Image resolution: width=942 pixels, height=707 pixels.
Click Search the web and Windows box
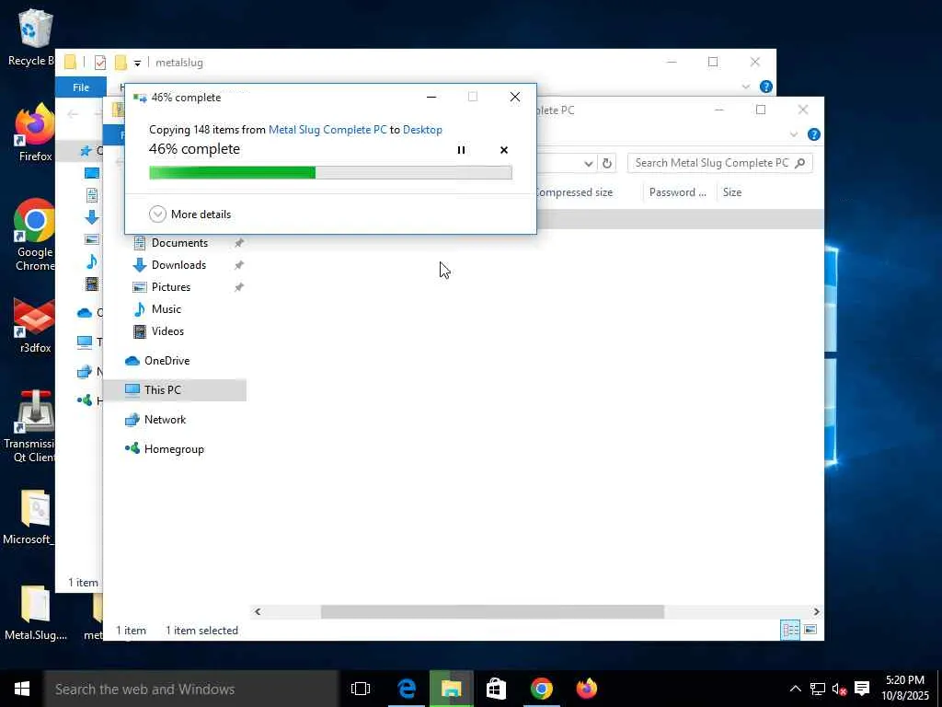pos(191,689)
